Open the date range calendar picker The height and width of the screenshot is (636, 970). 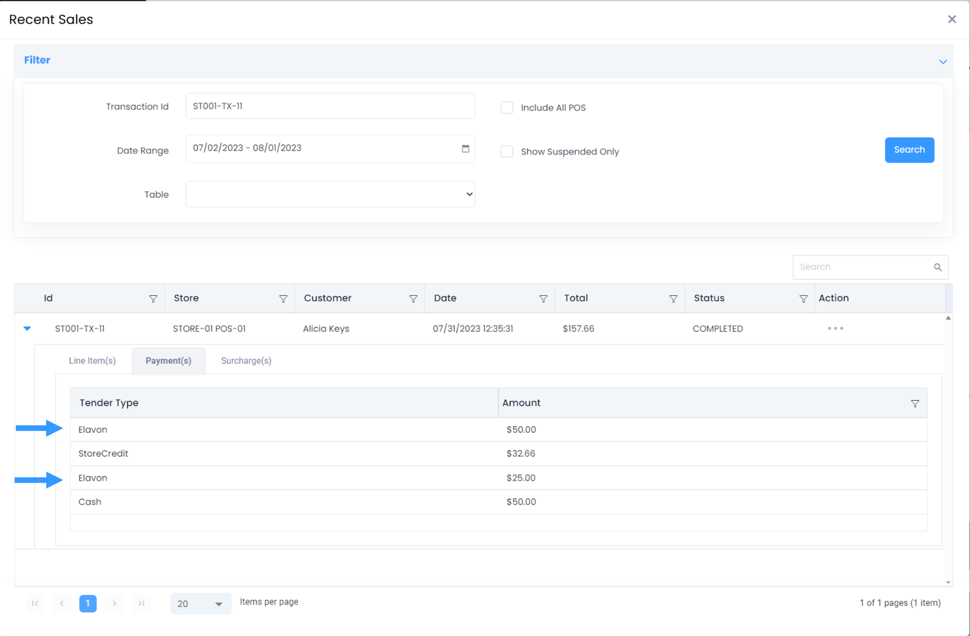[x=466, y=149]
